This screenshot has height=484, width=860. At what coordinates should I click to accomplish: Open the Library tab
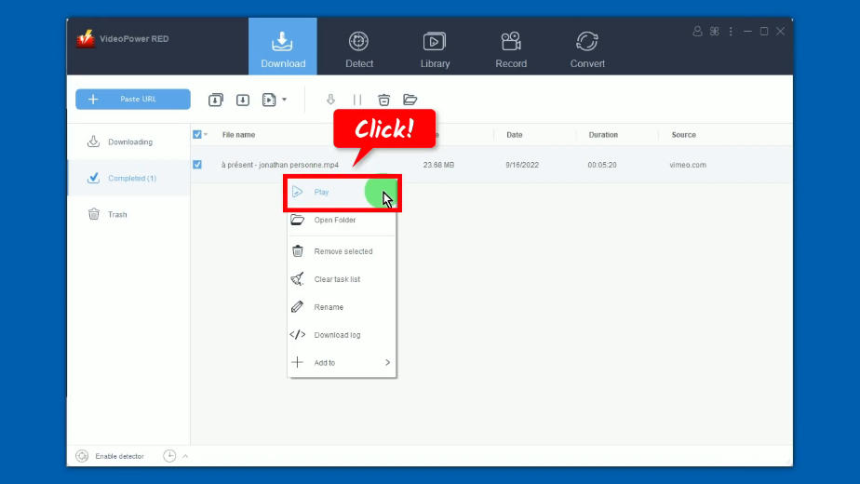tap(435, 49)
